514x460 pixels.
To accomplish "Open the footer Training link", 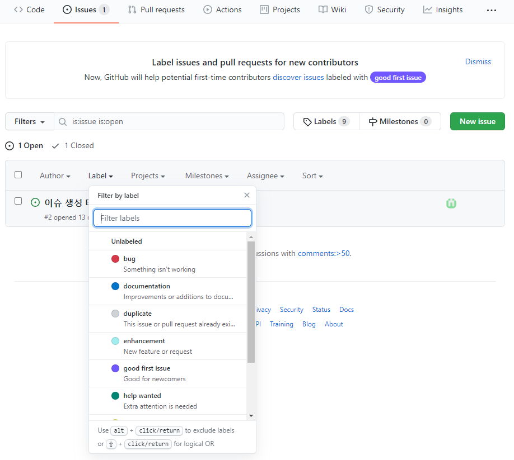I will pos(282,324).
